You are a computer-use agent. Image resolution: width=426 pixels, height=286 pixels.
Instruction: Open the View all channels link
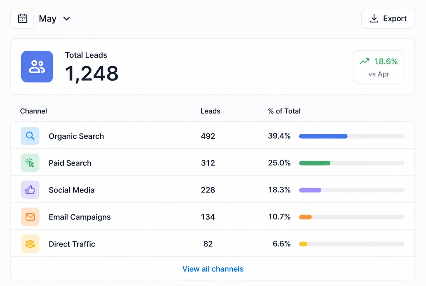tap(213, 269)
